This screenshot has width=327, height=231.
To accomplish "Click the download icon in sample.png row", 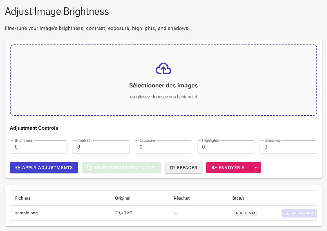I will pyautogui.click(x=288, y=213).
